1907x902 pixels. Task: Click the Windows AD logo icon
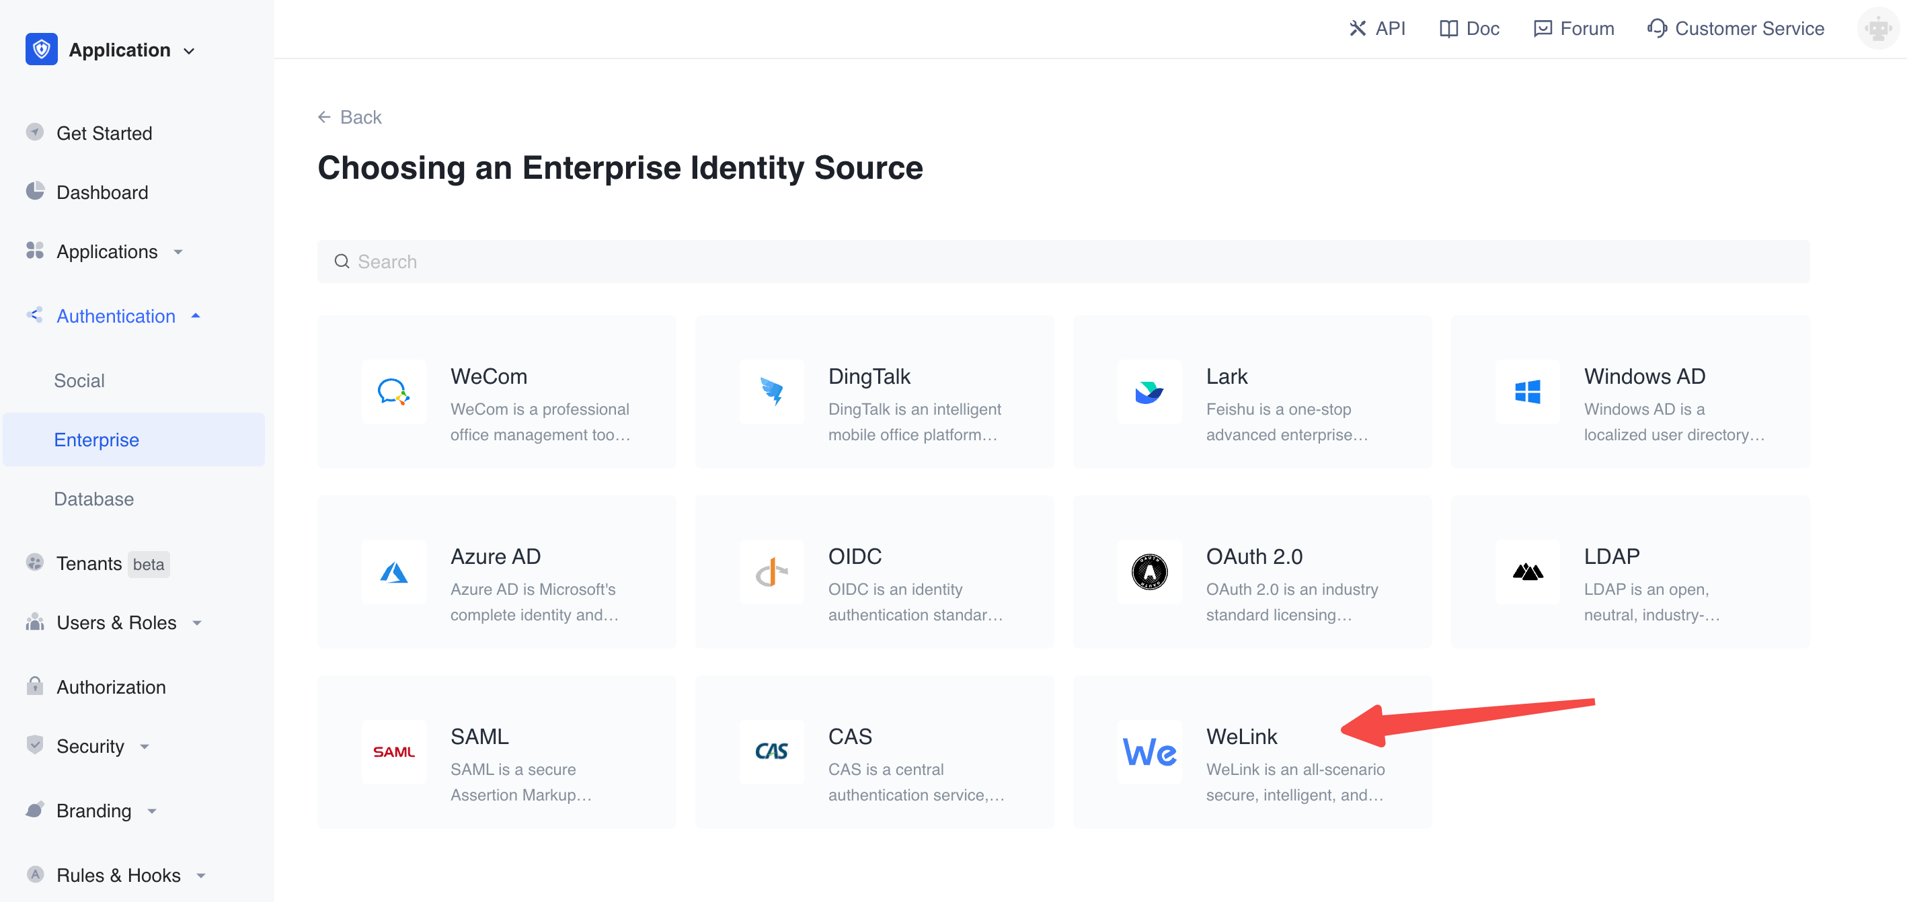point(1526,391)
